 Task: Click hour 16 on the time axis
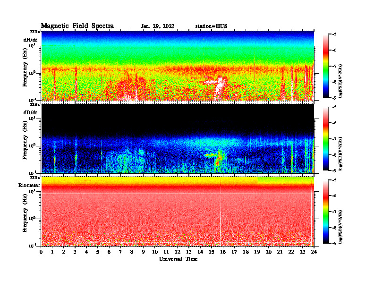[223, 252]
